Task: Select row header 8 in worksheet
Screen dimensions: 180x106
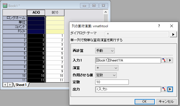Action: click(x=15, y=67)
